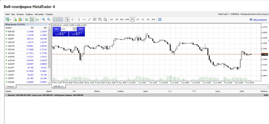Viewport: 269px width, 124px height.
Task: Toggle chart shift
Action: [61, 20]
